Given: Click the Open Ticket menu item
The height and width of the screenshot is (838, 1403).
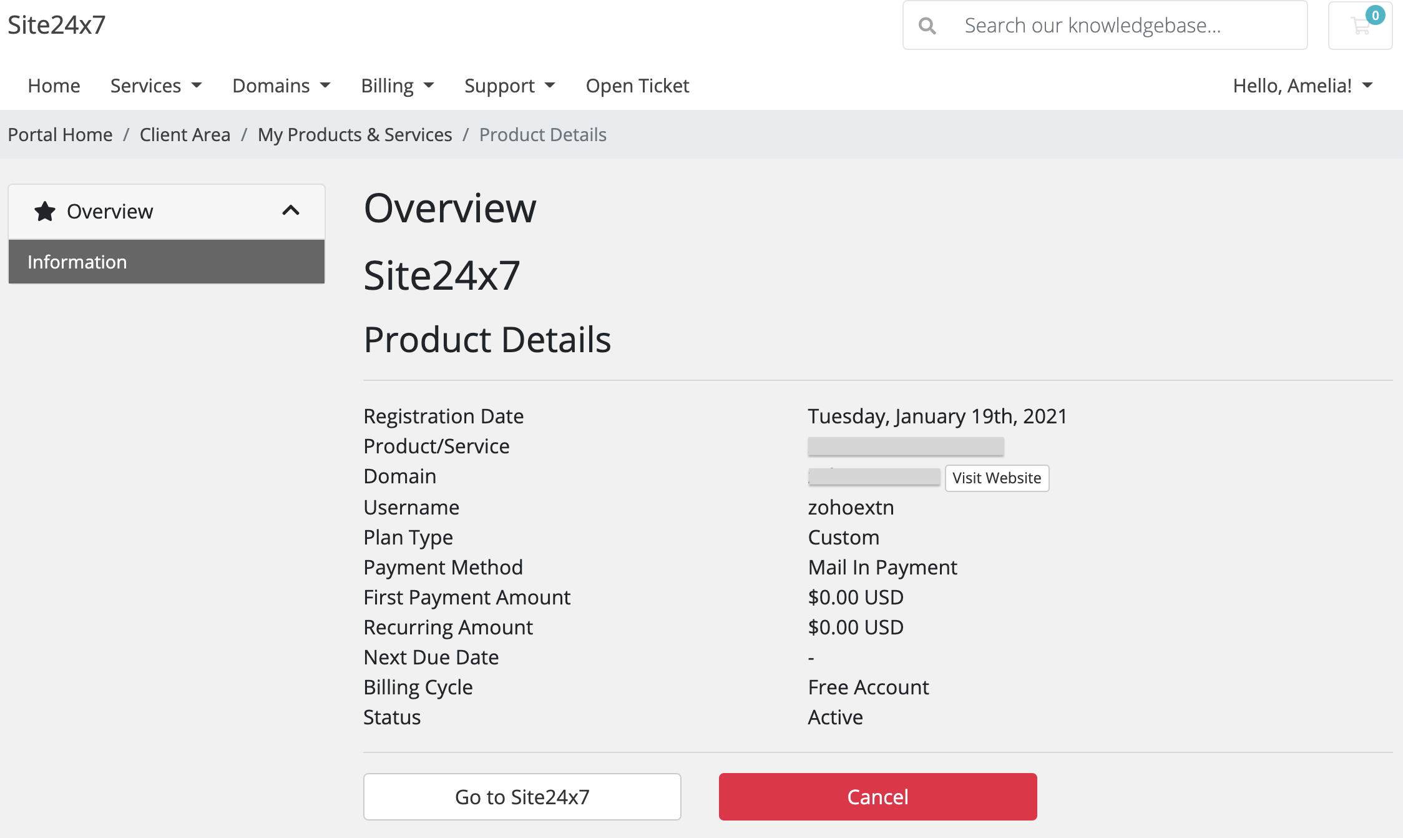Looking at the screenshot, I should tap(638, 85).
